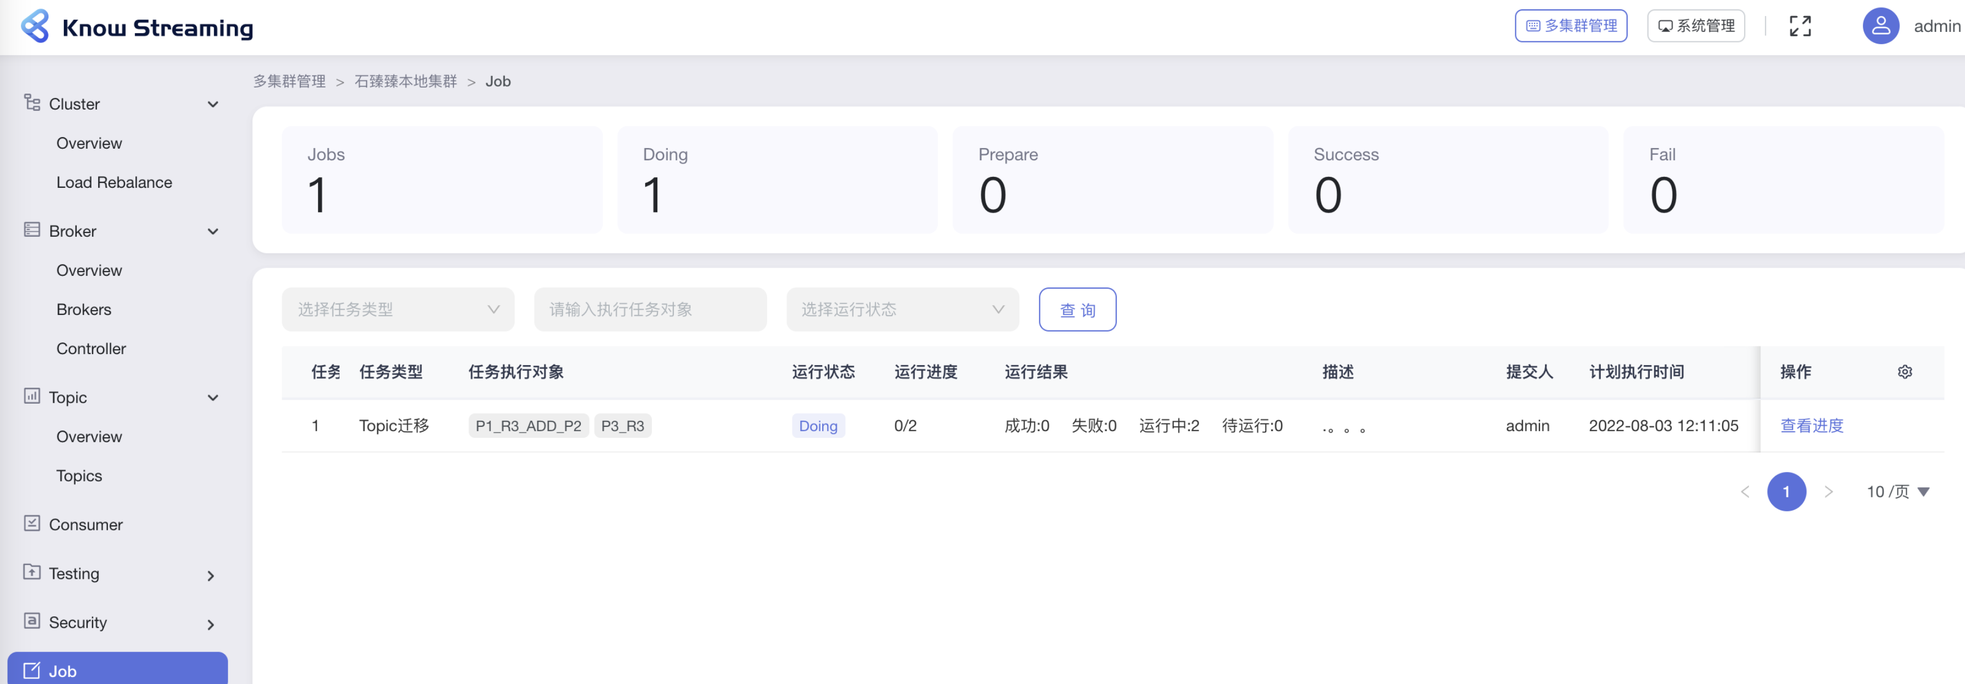Click the admin user avatar icon

point(1880,26)
